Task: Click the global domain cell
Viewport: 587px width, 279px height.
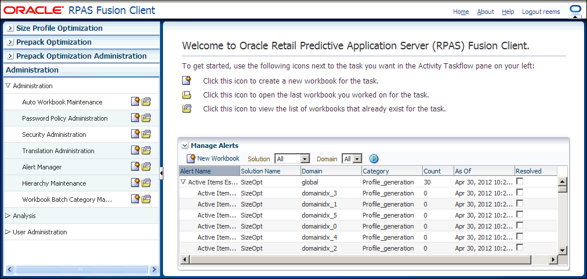Action: click(x=309, y=182)
